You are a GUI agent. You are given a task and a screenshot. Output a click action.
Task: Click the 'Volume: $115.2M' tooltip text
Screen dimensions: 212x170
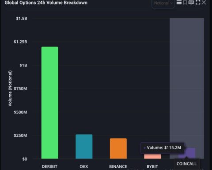click(164, 148)
